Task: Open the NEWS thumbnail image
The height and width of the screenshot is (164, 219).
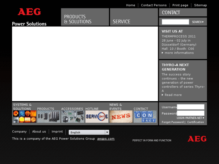Action: coord(121,116)
